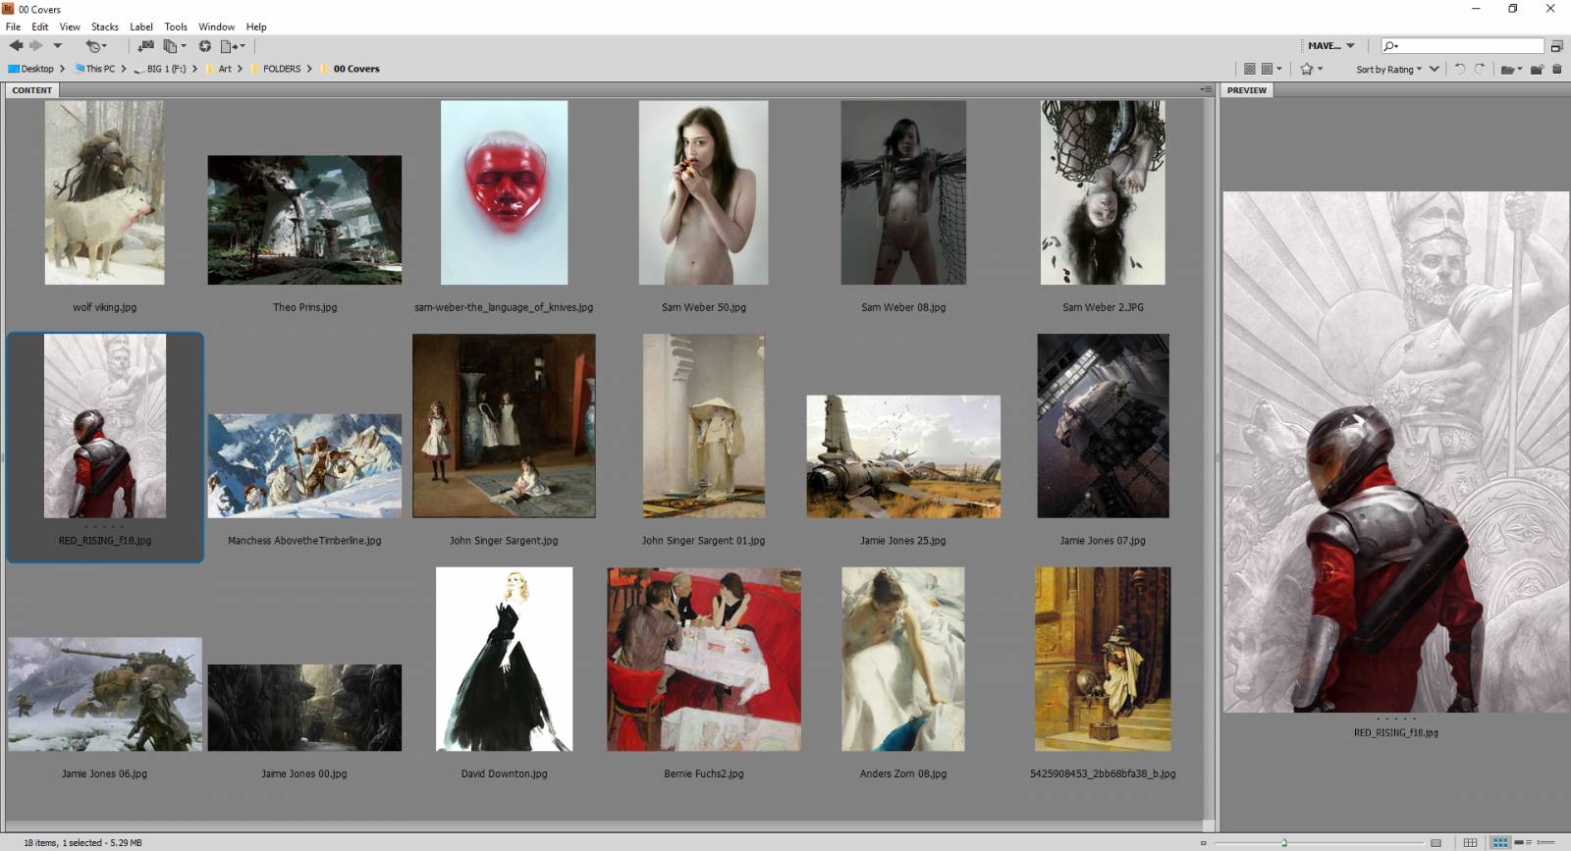Click the smaller thumbnail size icon
The height and width of the screenshot is (851, 1571).
[x=1204, y=842]
